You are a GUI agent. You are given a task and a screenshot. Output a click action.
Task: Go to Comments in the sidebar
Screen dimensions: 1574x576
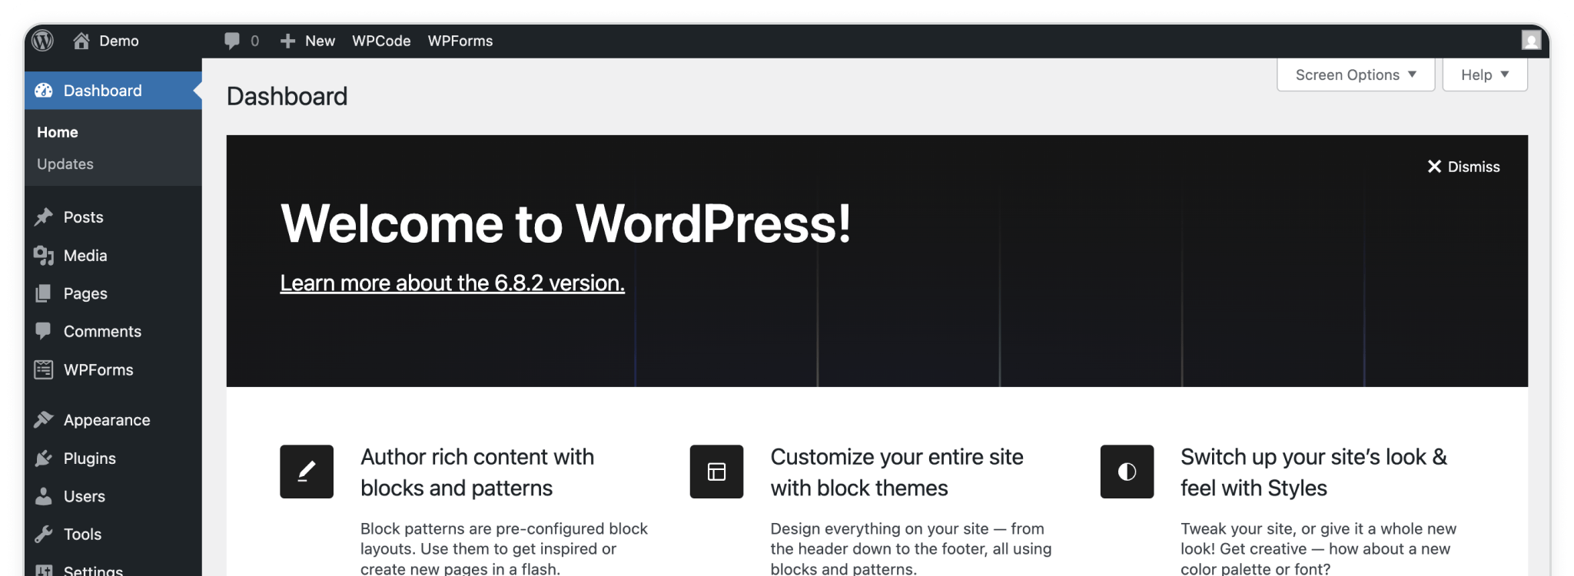pos(102,331)
